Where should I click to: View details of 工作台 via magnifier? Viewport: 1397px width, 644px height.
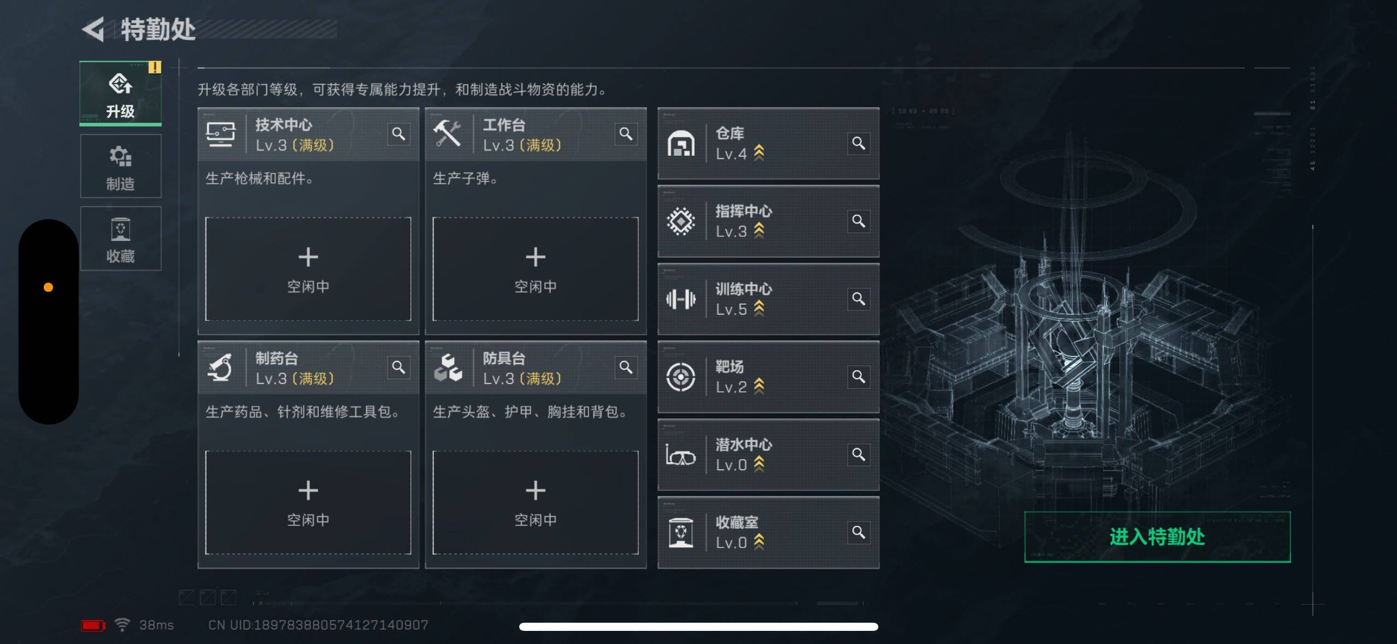click(626, 134)
